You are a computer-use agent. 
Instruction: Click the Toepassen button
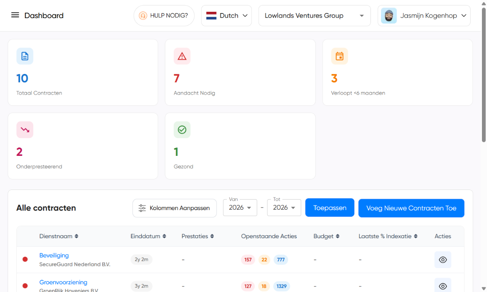click(330, 208)
